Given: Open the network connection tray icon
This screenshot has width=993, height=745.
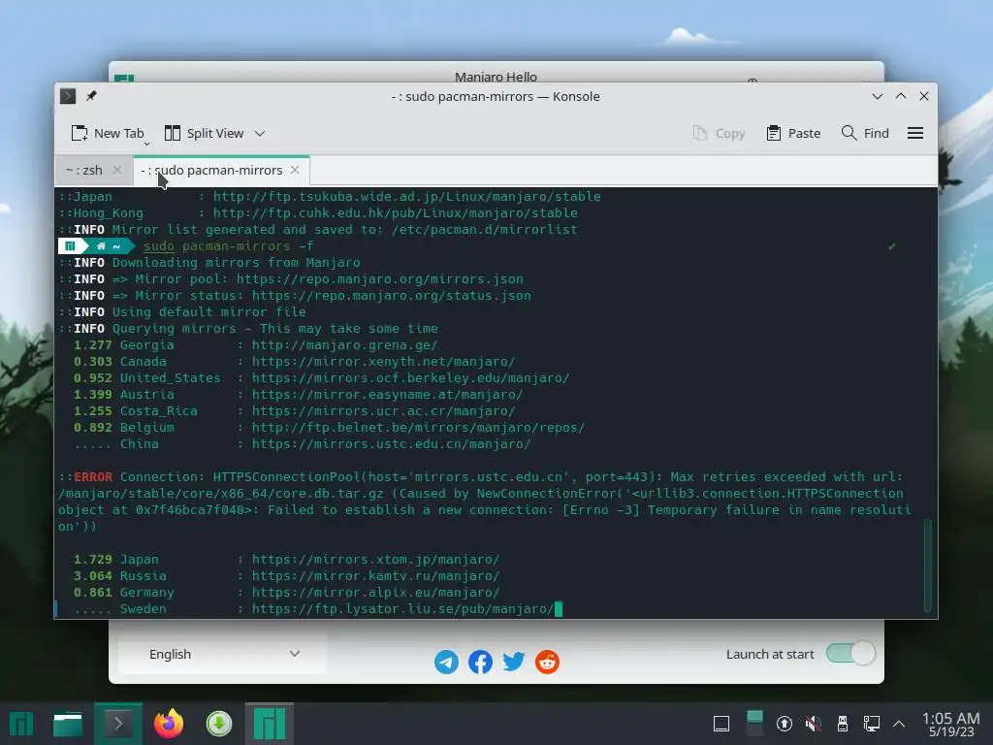Looking at the screenshot, I should pyautogui.click(x=872, y=724).
